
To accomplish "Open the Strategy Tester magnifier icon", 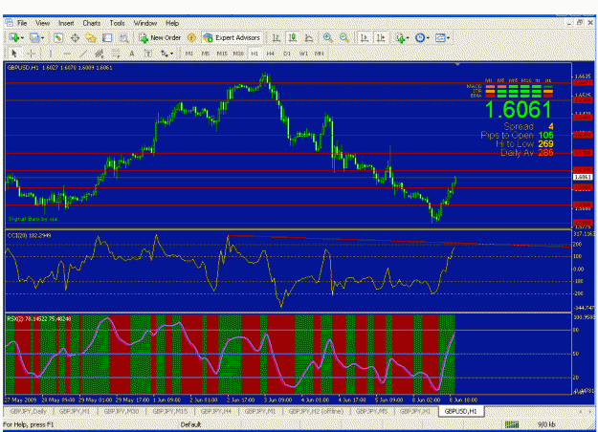I will (x=123, y=37).
